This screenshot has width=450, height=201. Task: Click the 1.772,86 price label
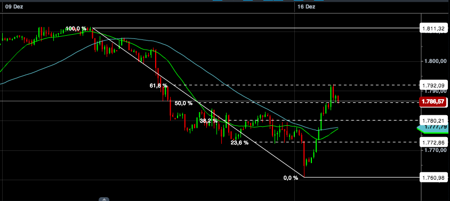[433, 142]
